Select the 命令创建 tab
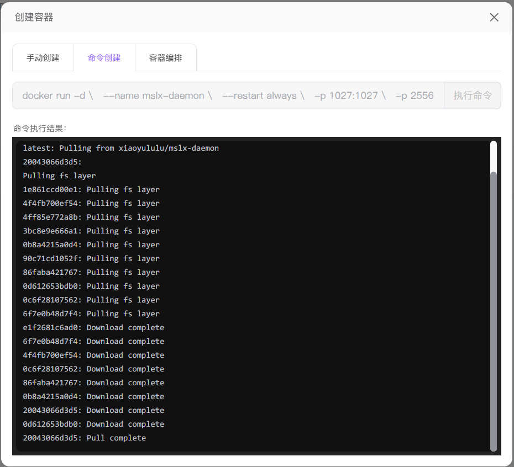 coord(104,58)
